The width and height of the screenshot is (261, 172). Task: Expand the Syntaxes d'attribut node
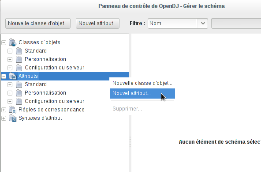(x=4, y=118)
